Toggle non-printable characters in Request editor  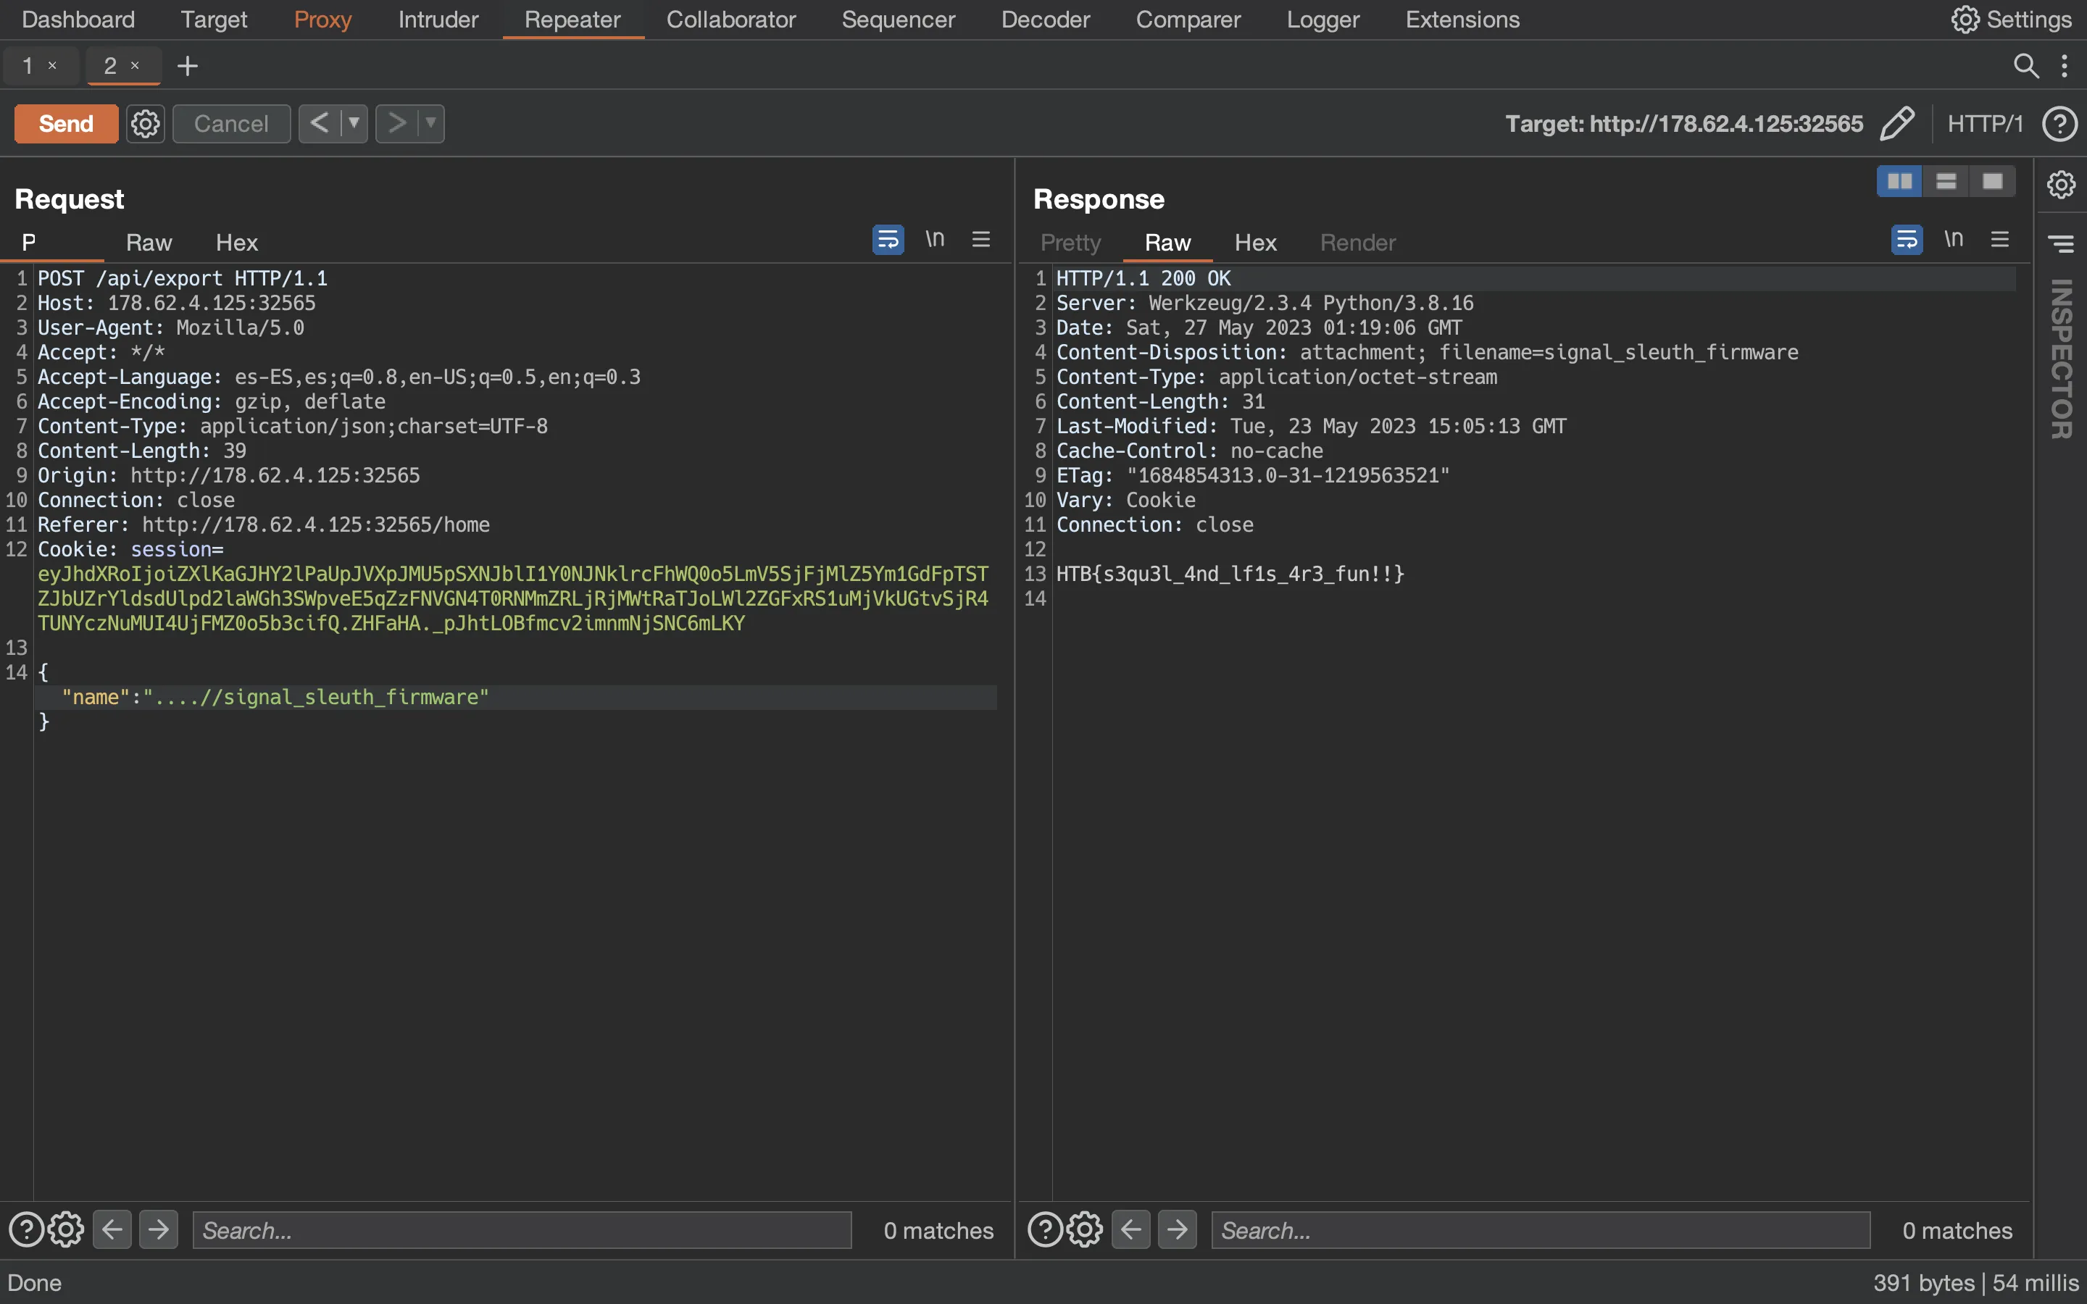(935, 239)
